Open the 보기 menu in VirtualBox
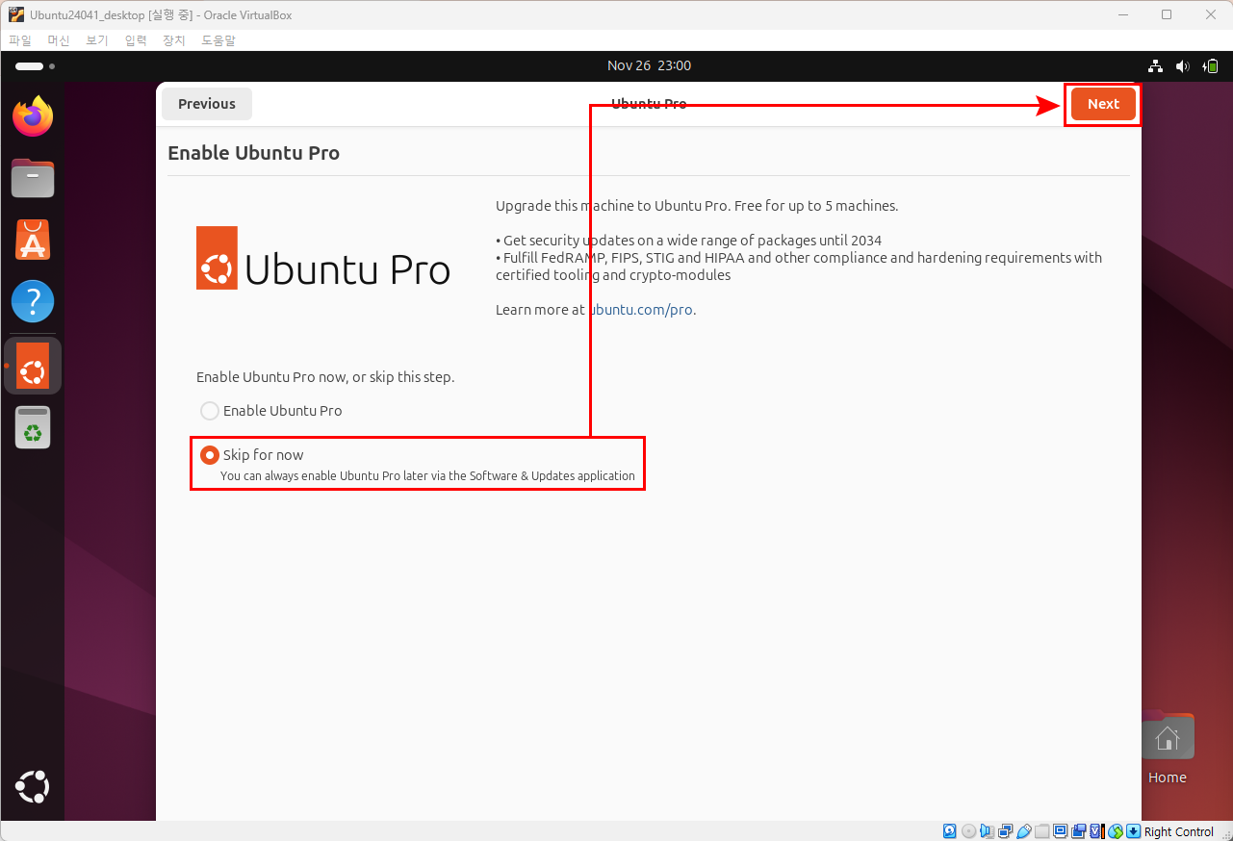The height and width of the screenshot is (841, 1233). [97, 40]
